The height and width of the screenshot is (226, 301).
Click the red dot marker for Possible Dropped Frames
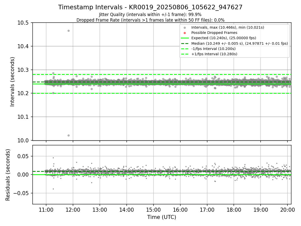185,33
